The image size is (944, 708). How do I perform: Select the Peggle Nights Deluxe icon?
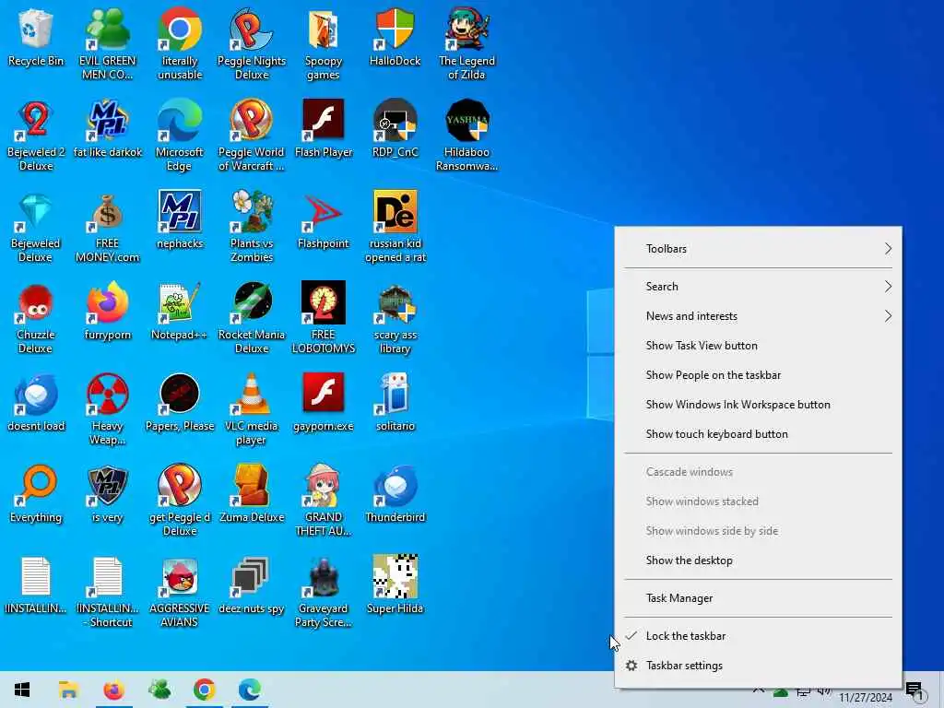click(251, 44)
